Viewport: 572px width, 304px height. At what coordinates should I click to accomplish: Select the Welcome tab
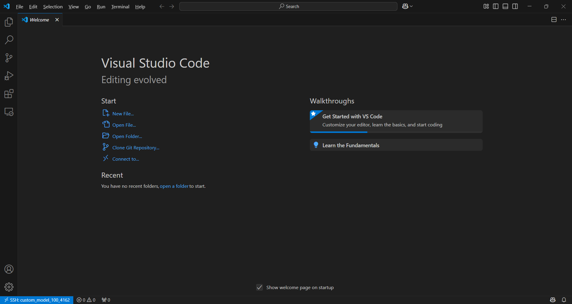tap(40, 20)
